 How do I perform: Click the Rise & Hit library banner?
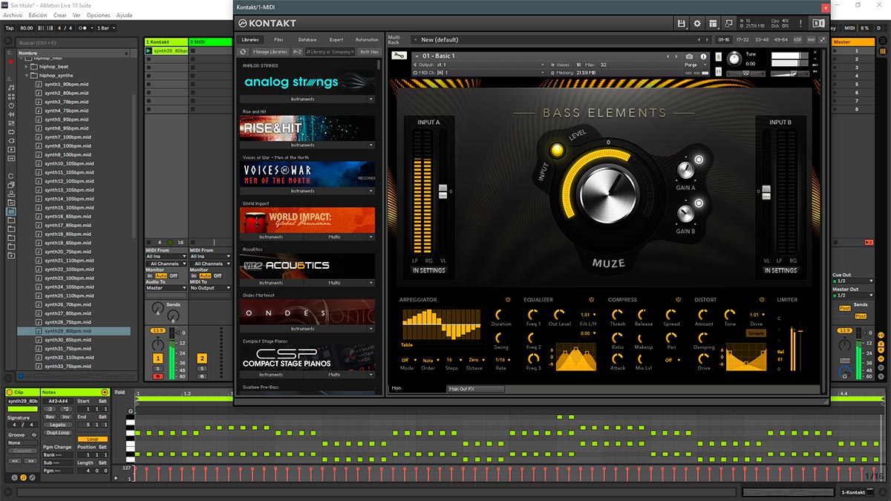pyautogui.click(x=307, y=128)
